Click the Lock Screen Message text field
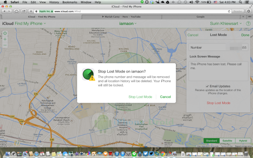Screen dimensions: 253x158 [218, 71]
